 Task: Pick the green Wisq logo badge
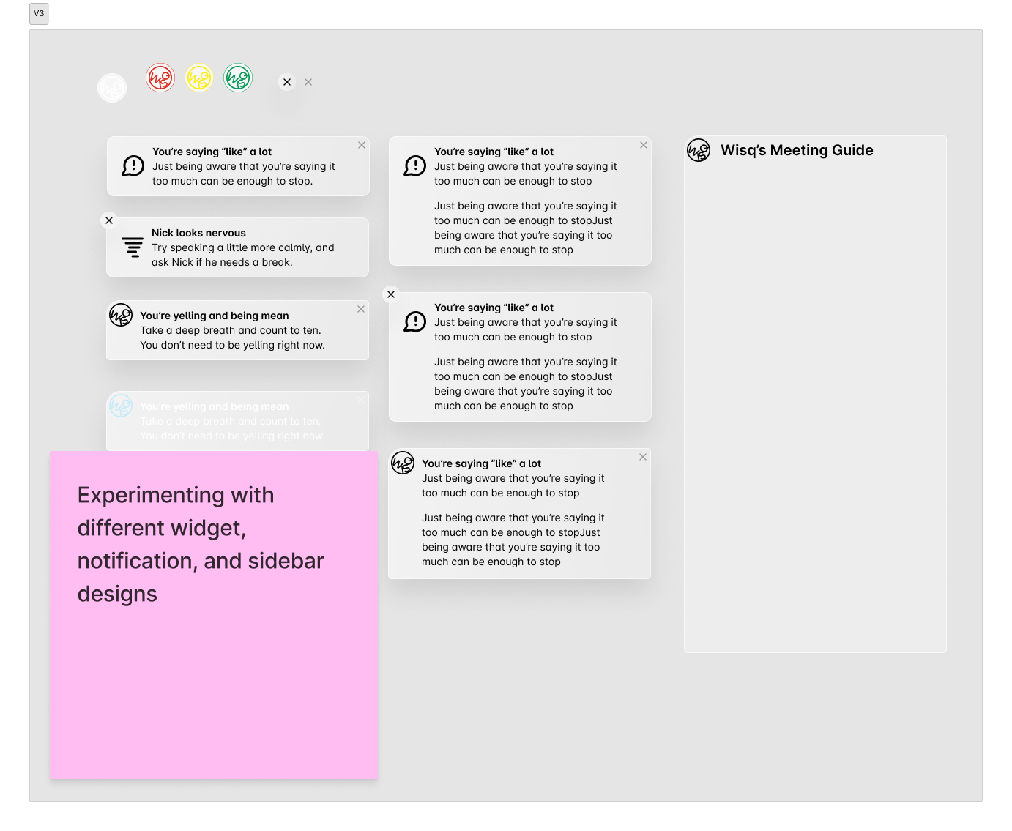point(238,77)
